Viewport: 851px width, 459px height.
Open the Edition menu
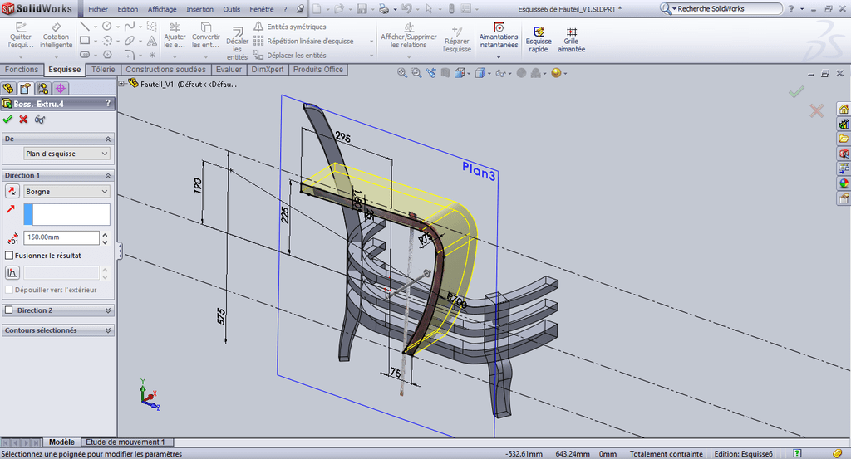(x=127, y=9)
